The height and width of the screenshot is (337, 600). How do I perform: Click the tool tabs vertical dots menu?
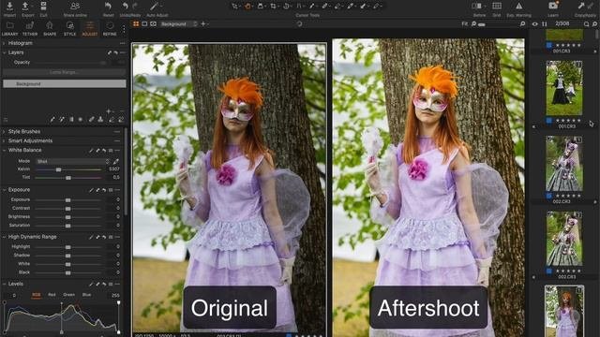click(x=124, y=29)
